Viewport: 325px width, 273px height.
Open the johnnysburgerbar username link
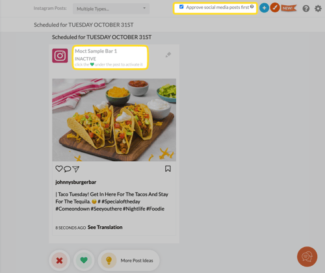(76, 182)
